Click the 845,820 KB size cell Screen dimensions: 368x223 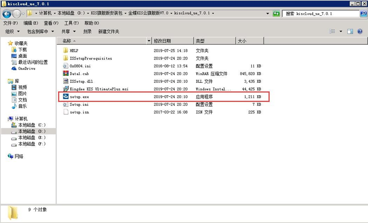(x=250, y=74)
